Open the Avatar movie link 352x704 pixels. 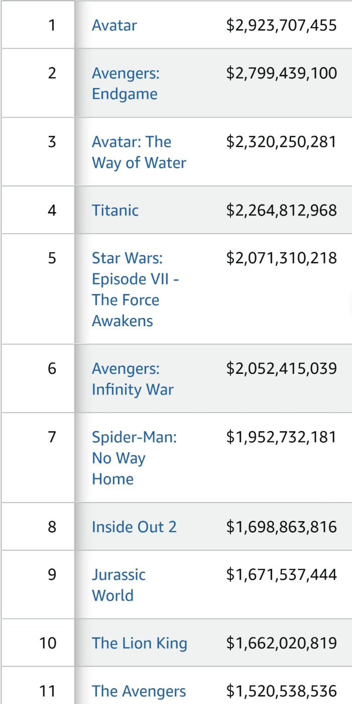pos(114,25)
